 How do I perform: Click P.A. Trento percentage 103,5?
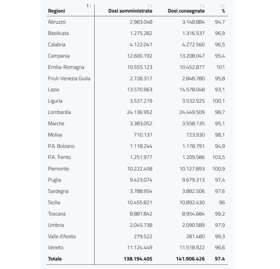click(x=218, y=157)
